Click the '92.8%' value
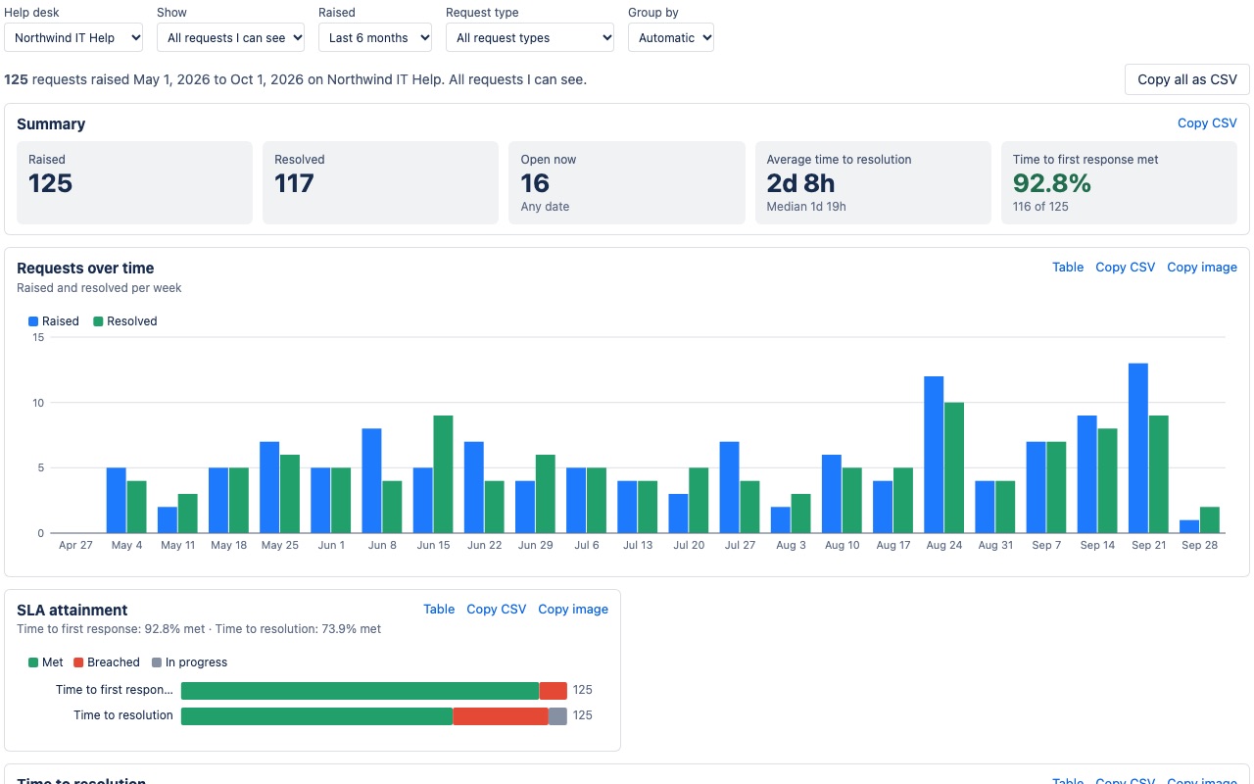The height and width of the screenshot is (784, 1254). coord(1052,183)
